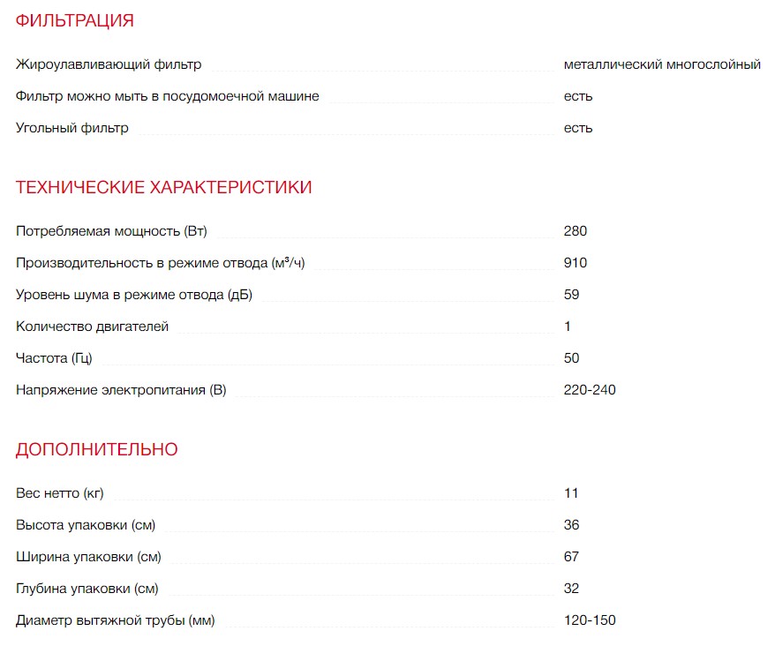The height and width of the screenshot is (646, 775).
Task: Click the Вес нетто (кг) label
Action: click(x=60, y=493)
